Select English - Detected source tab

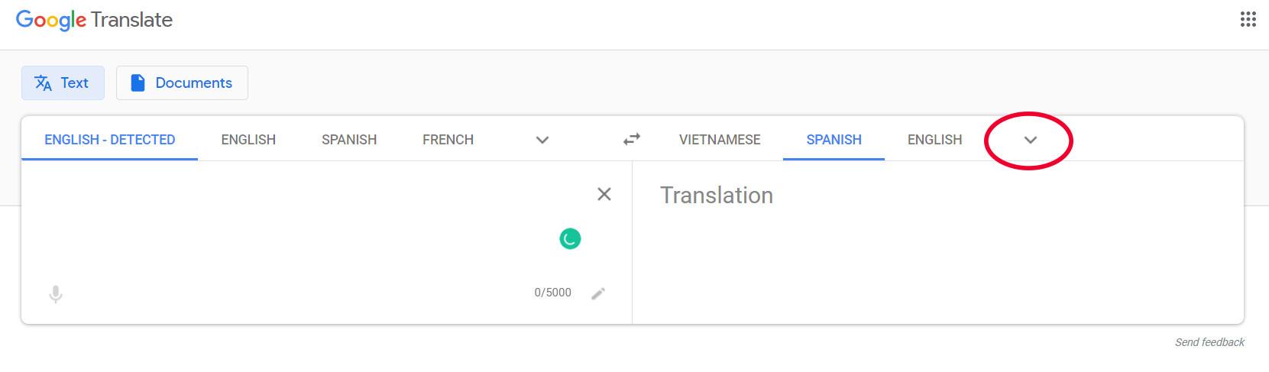coord(109,140)
